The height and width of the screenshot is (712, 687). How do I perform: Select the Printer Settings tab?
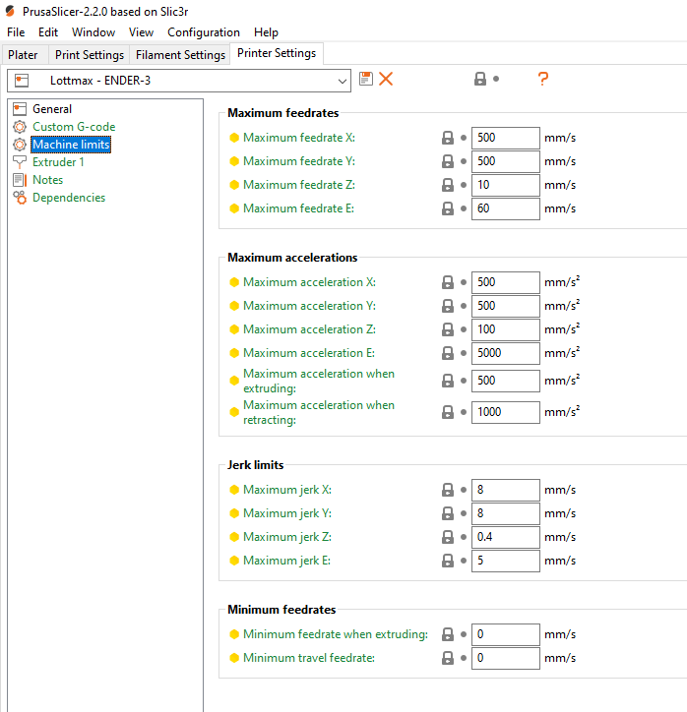pos(277,53)
